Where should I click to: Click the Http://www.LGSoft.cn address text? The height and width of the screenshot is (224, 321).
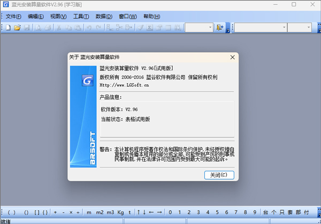[124, 85]
